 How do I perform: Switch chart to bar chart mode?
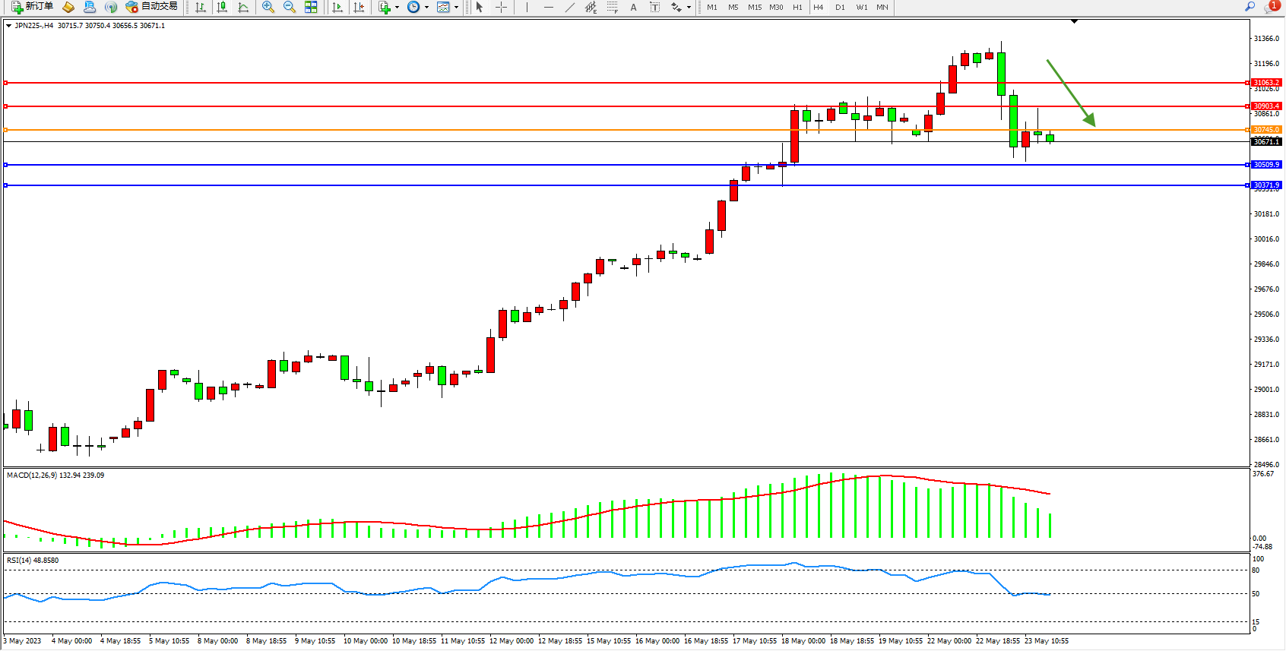pyautogui.click(x=201, y=7)
